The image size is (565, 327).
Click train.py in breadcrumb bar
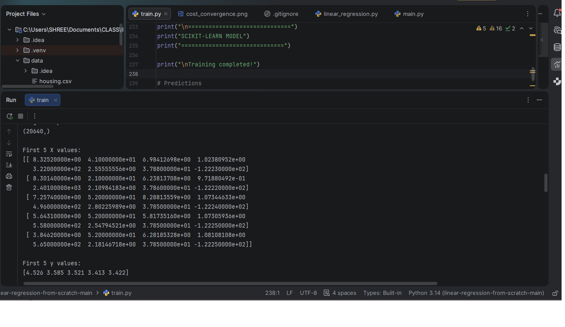tap(117, 293)
